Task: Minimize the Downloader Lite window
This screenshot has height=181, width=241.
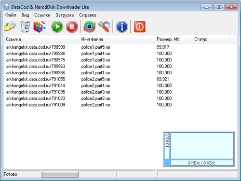Action: (206, 7)
